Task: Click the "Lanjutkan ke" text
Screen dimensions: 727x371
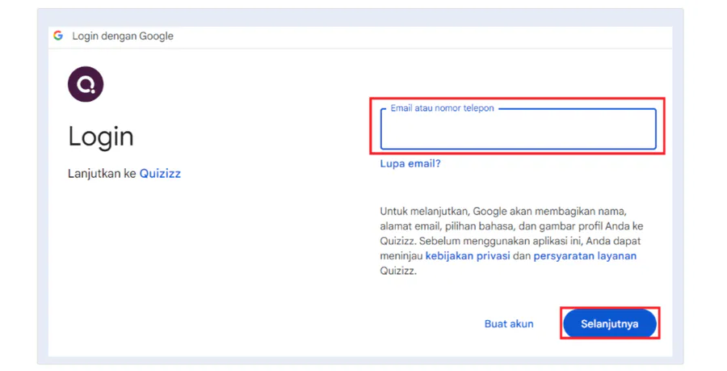Action: 102,174
